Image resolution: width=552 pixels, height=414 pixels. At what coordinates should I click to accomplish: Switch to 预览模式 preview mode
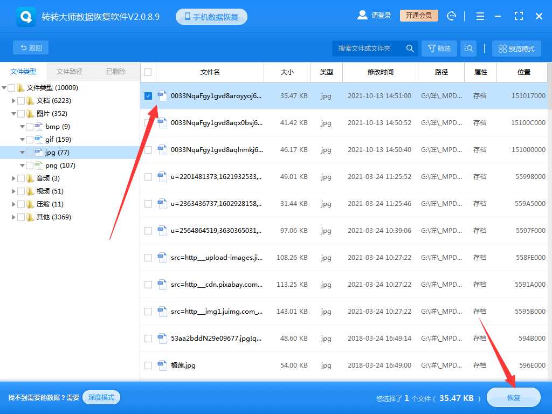516,48
